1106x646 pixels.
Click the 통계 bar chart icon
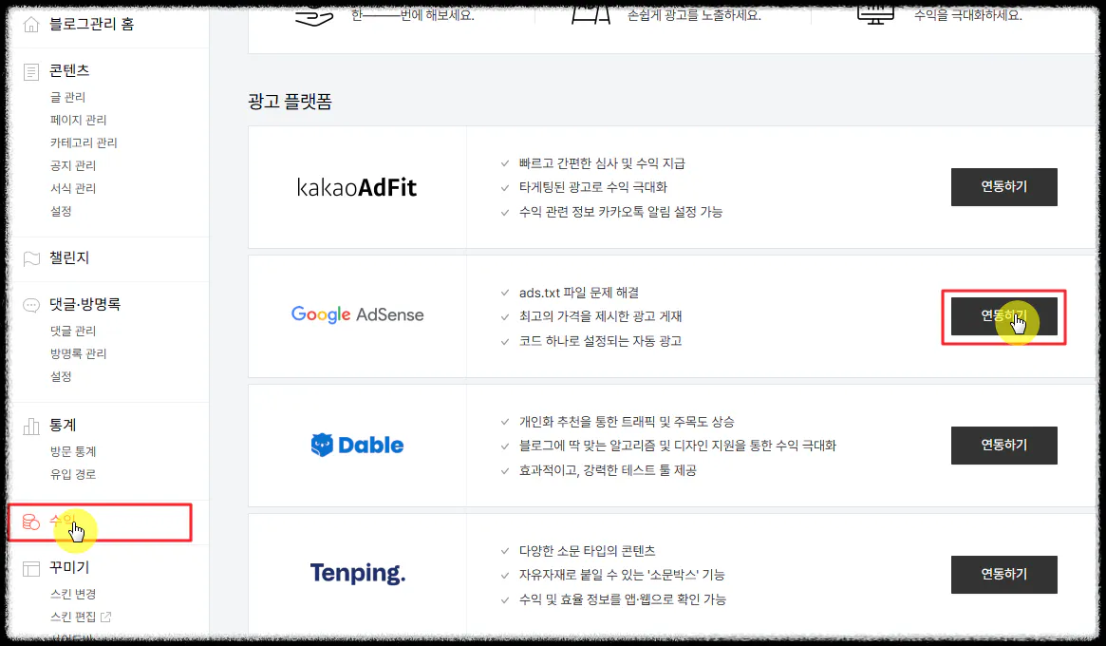coord(31,426)
